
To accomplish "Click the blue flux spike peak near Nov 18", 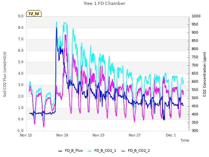I will point(56,28).
